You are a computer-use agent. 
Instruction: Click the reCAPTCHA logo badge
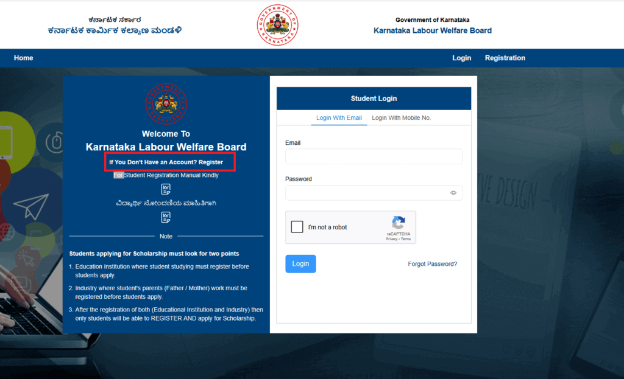399,224
